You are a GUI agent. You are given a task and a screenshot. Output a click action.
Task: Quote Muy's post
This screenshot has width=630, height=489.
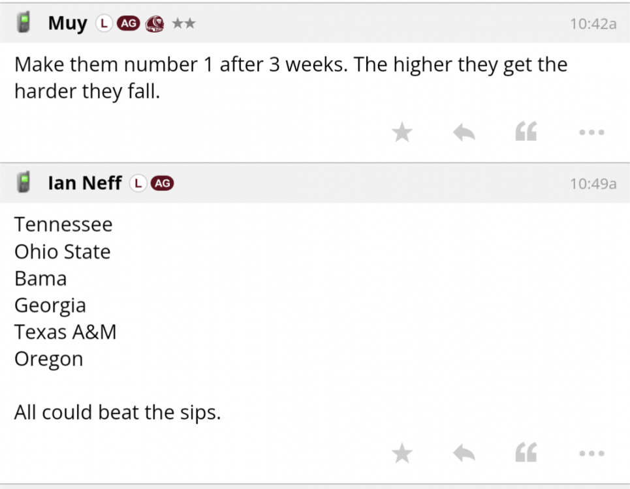pyautogui.click(x=526, y=132)
